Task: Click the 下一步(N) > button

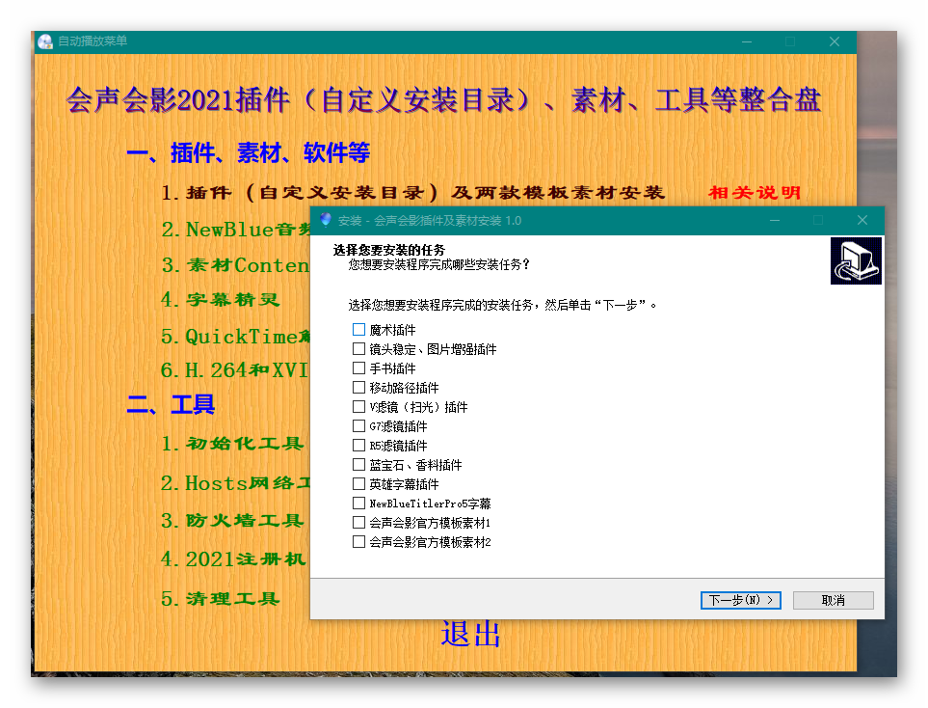Action: coord(740,600)
